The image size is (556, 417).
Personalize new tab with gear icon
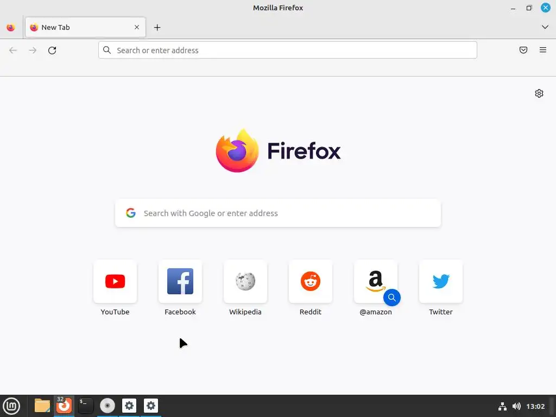pyautogui.click(x=539, y=93)
